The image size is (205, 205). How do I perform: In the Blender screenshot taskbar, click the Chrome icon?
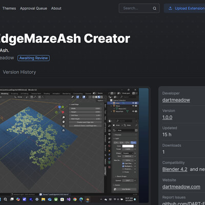[x=75, y=199]
